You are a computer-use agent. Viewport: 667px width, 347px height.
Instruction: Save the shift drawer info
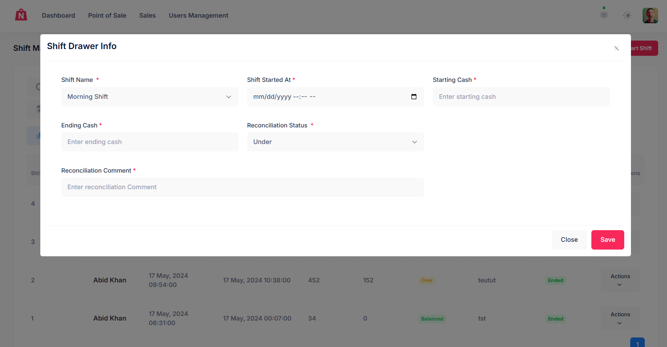(607, 240)
